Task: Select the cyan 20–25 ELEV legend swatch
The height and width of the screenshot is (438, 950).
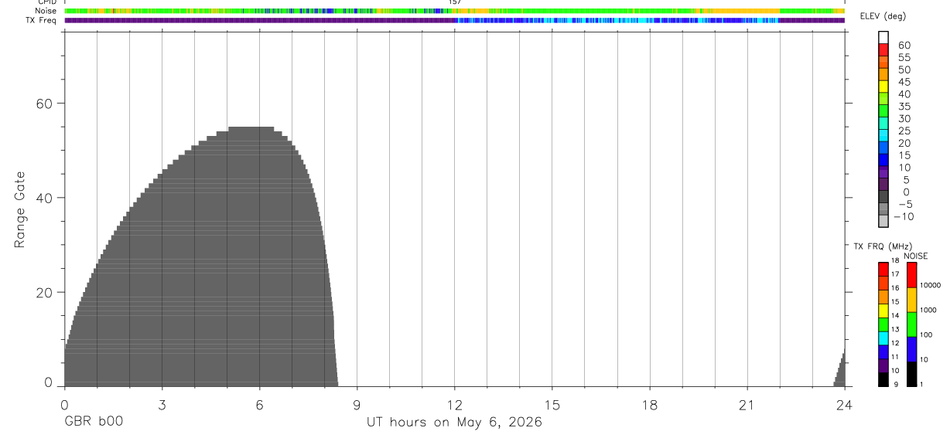Action: coord(883,135)
